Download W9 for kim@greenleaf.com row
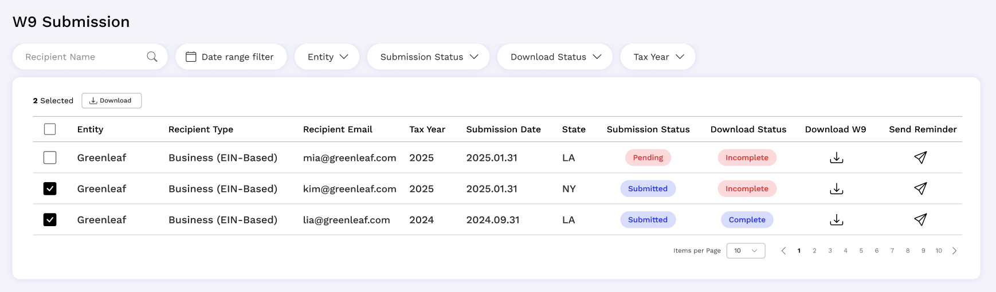Screen dimensions: 996x292 [x=836, y=188]
